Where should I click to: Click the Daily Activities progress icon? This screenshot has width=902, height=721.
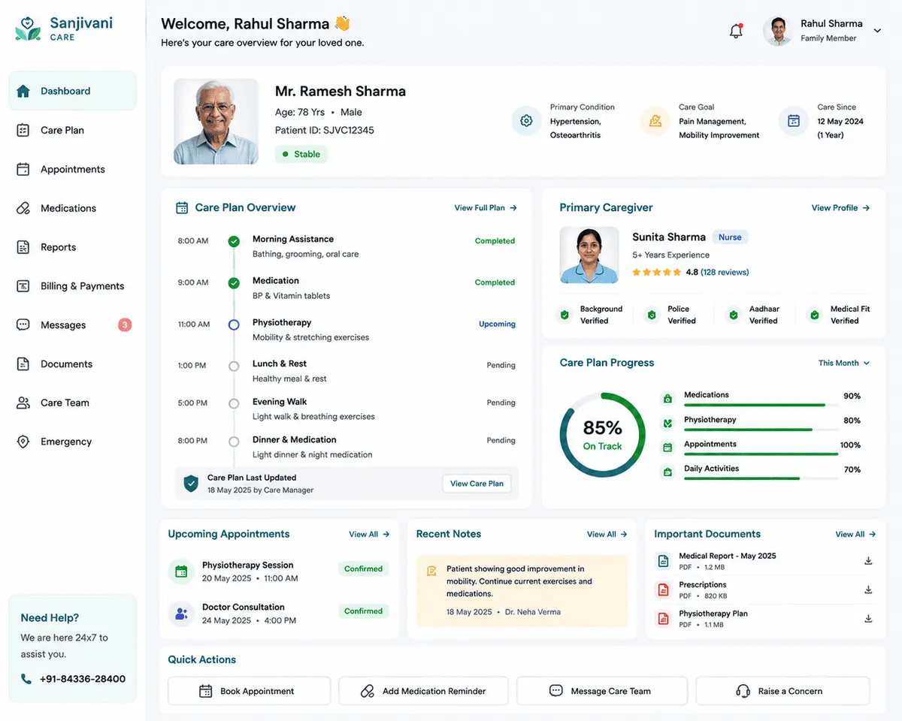tap(667, 472)
